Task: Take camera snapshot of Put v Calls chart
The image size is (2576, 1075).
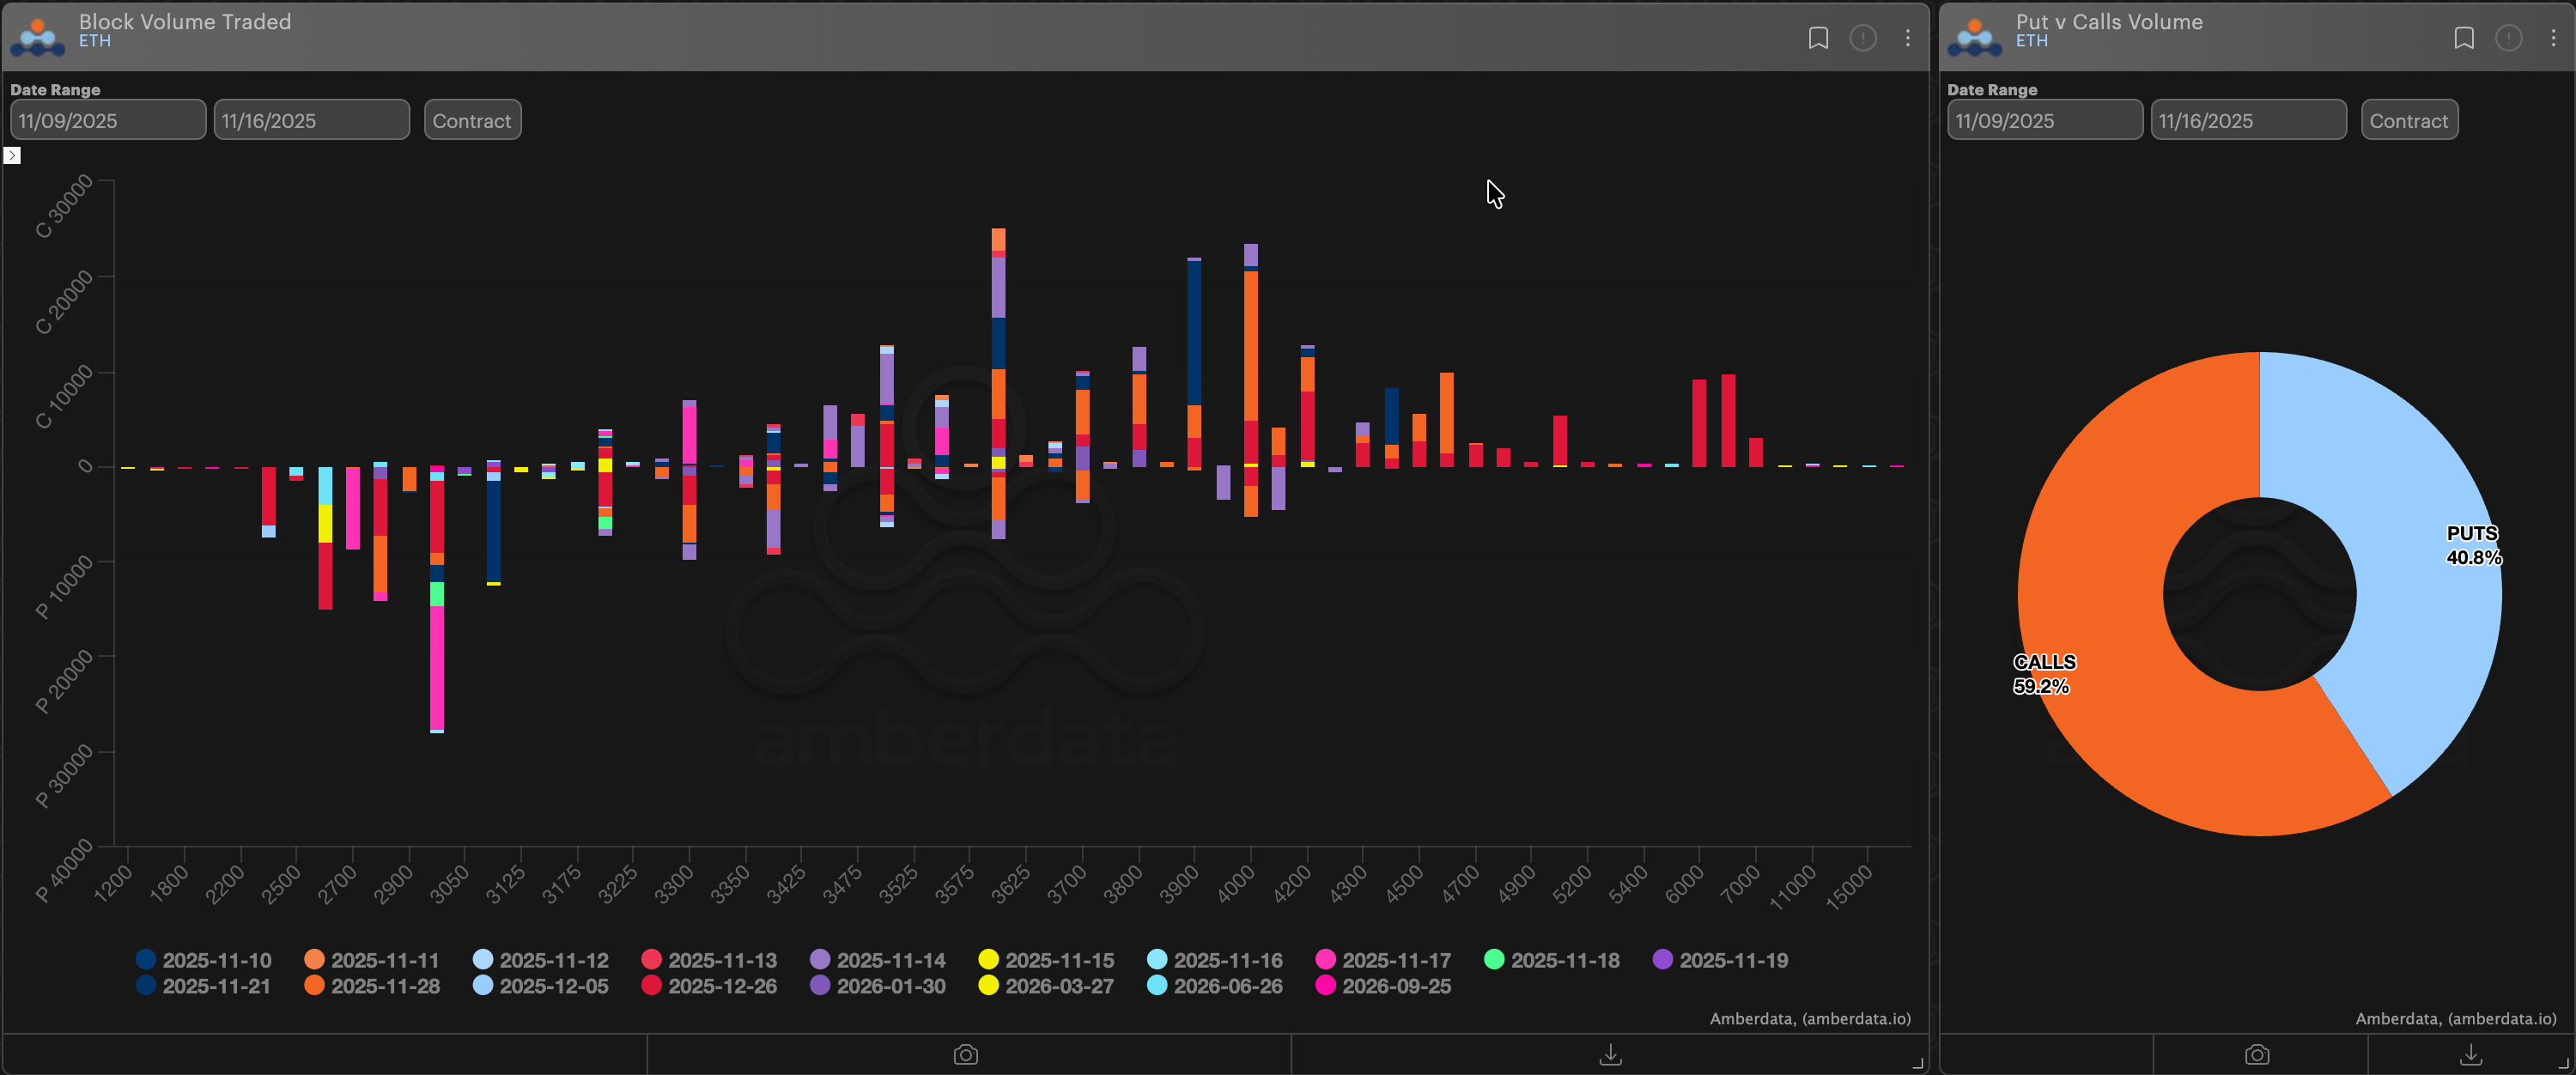Action: coord(2256,1054)
